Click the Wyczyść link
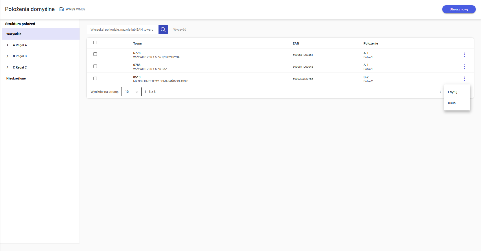This screenshot has width=481, height=251. tap(180, 29)
